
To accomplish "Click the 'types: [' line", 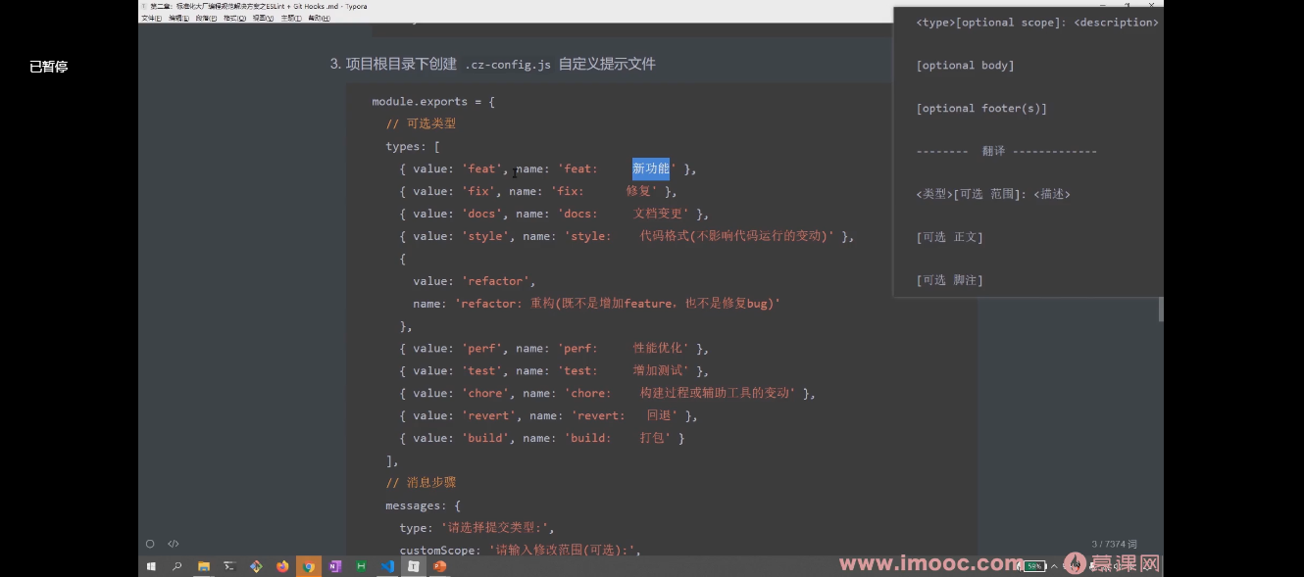I will pos(413,146).
